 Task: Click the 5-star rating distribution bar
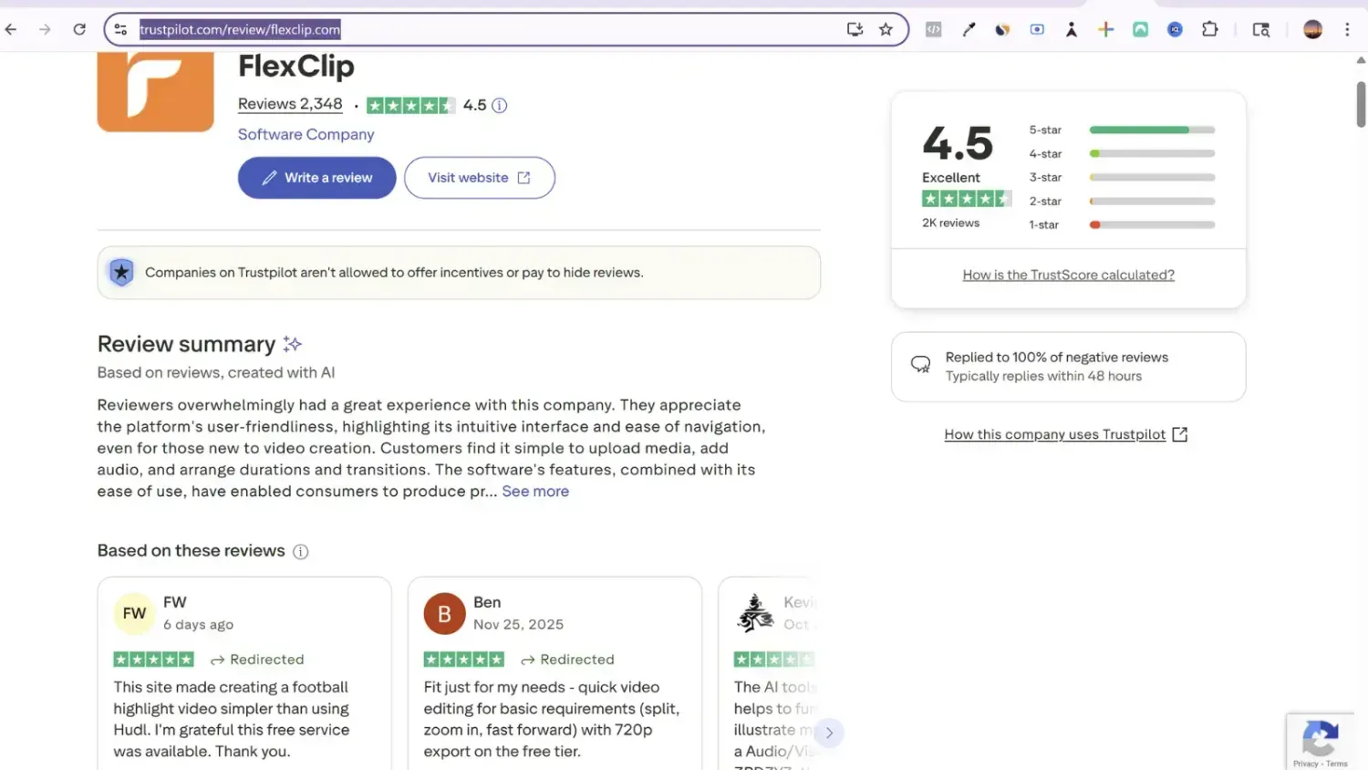click(x=1151, y=130)
